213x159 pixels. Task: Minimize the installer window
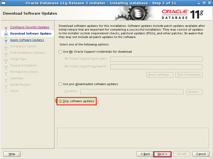tap(199, 3)
